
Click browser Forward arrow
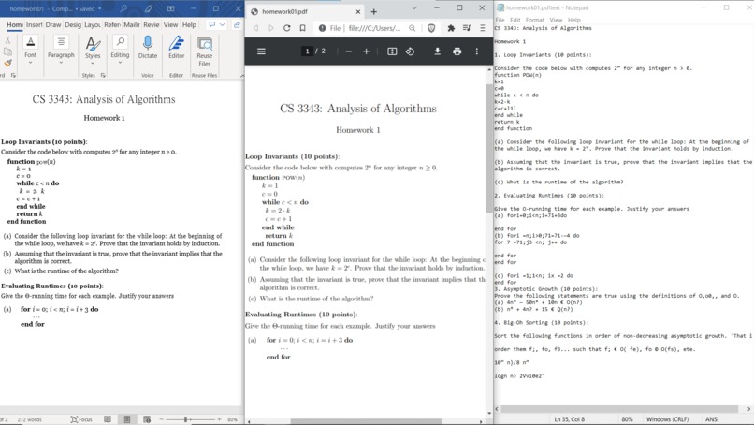tap(271, 28)
